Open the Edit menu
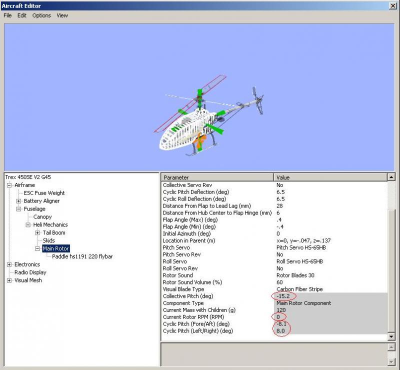Viewport: 400px width, 370px height. click(x=22, y=15)
